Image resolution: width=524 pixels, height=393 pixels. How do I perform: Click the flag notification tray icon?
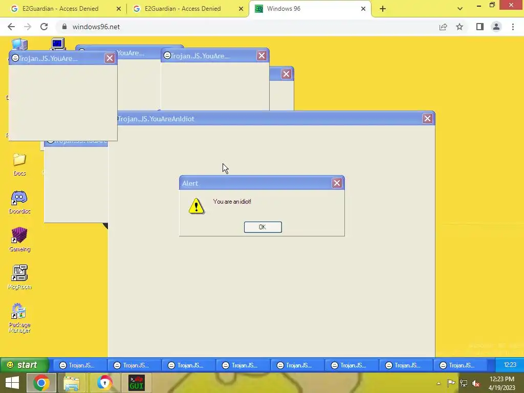click(x=451, y=383)
